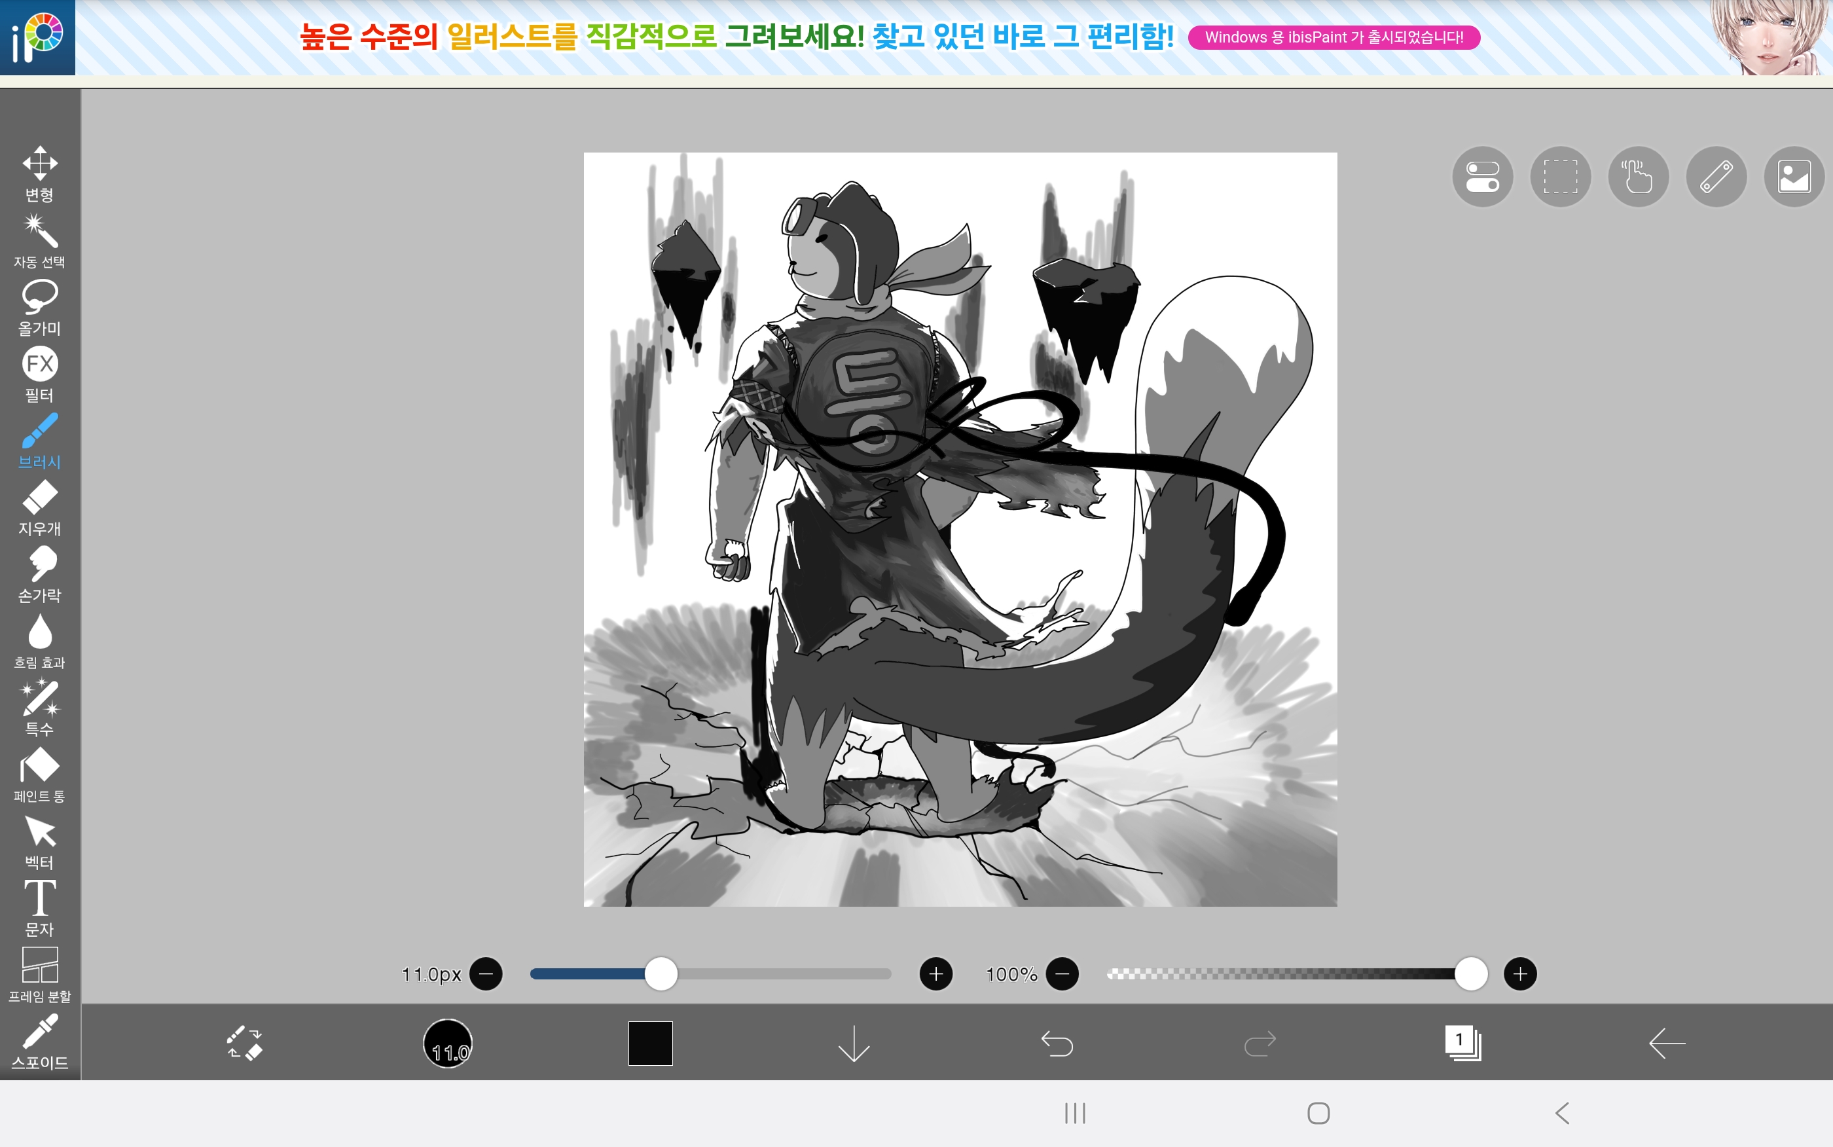Open the brush size 11.0 settings

click(447, 1043)
